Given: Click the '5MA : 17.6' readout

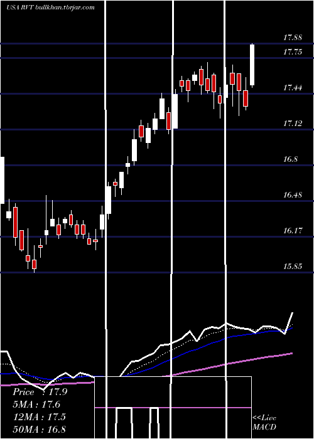Looking at the screenshot, I should pyautogui.click(x=36, y=405).
